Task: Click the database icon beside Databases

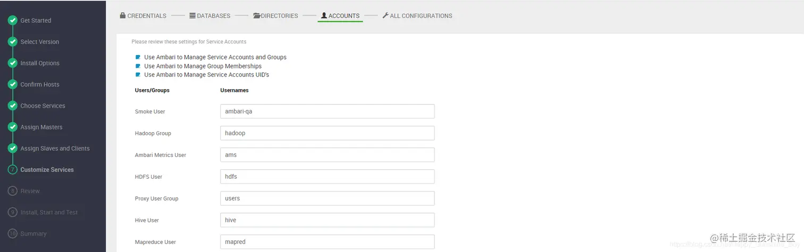Action: pyautogui.click(x=192, y=15)
